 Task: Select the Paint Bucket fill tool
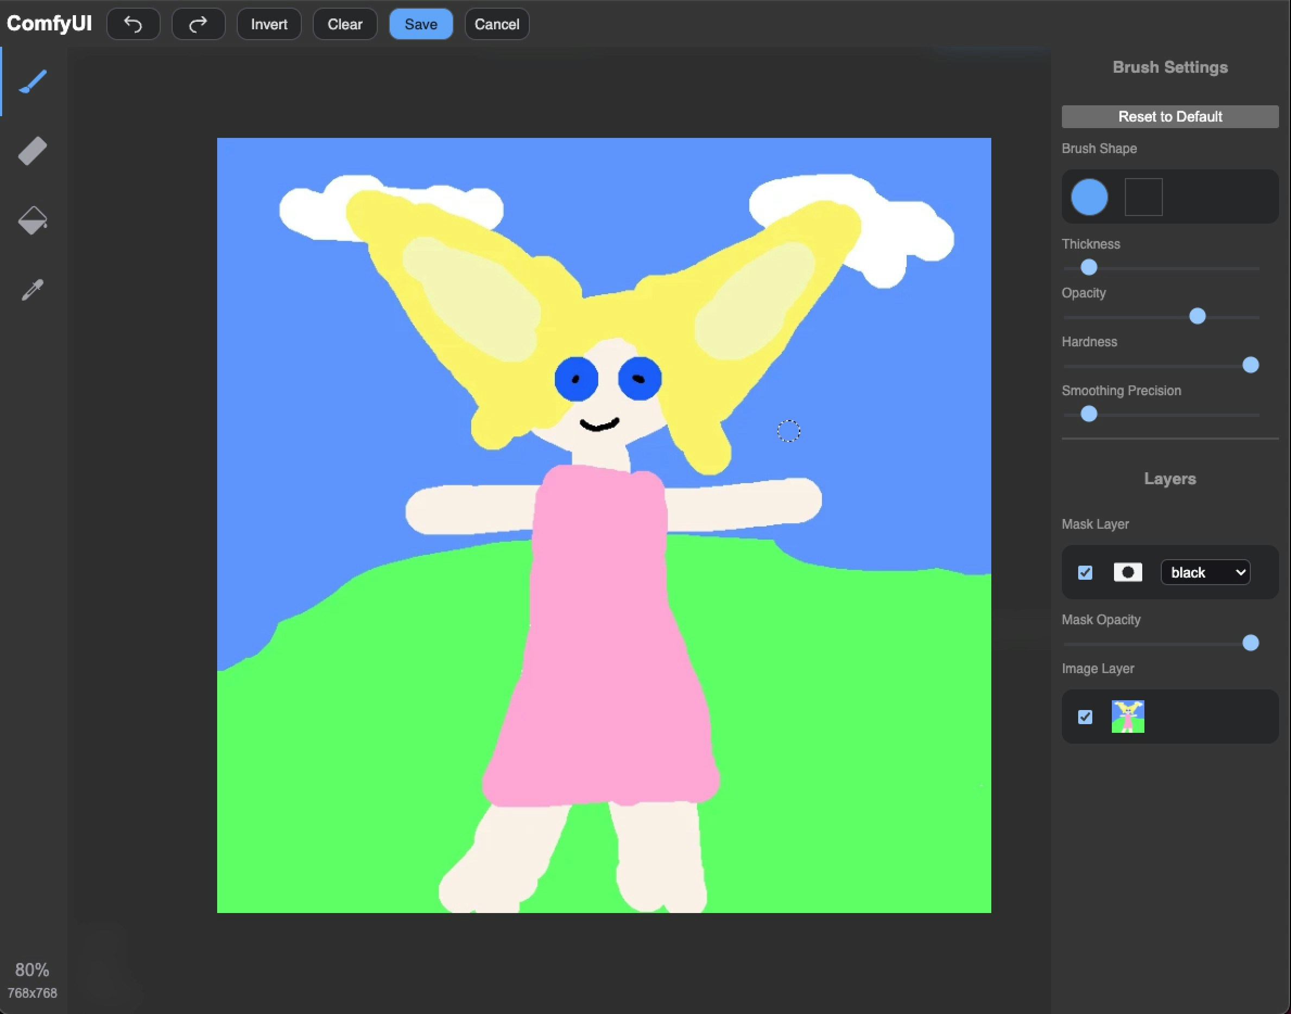pos(33,220)
